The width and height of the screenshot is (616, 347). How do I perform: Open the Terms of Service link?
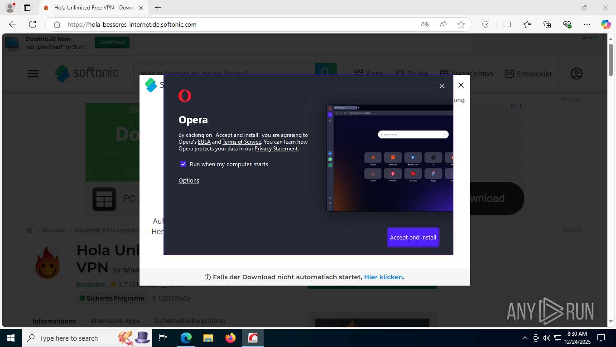pos(241,142)
